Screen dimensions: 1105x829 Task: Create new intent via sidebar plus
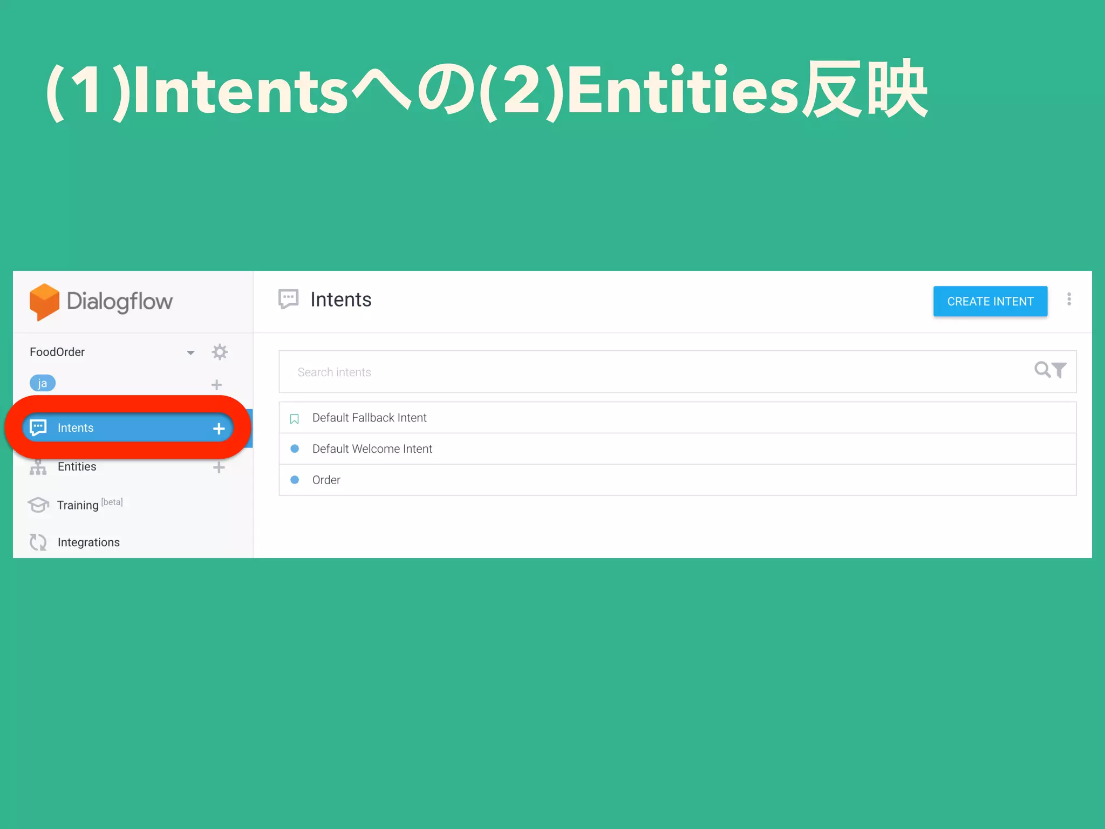pyautogui.click(x=219, y=429)
